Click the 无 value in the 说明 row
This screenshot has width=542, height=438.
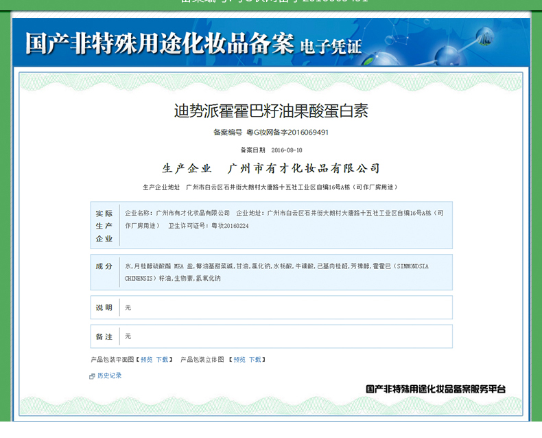coord(128,308)
